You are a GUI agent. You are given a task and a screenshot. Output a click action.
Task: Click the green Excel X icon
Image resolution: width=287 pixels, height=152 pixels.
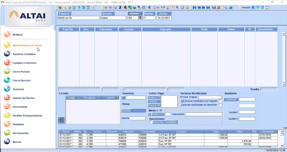click(x=125, y=8)
